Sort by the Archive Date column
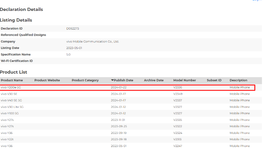The width and height of the screenshot is (264, 154). coord(154,80)
